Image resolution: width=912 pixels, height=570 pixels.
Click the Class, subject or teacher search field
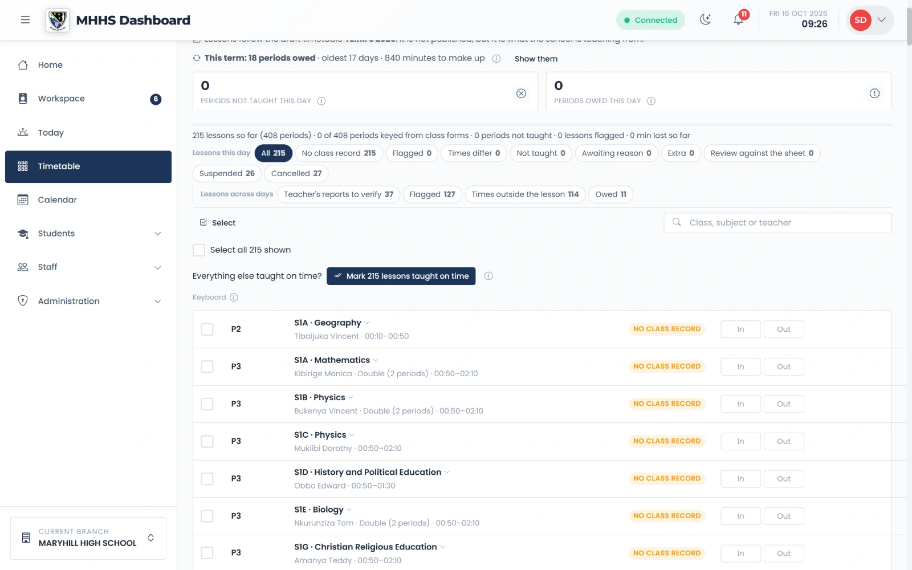[x=777, y=223]
